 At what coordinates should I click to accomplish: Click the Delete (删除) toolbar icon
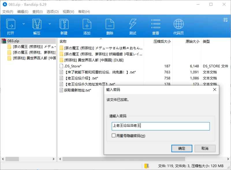(110, 24)
